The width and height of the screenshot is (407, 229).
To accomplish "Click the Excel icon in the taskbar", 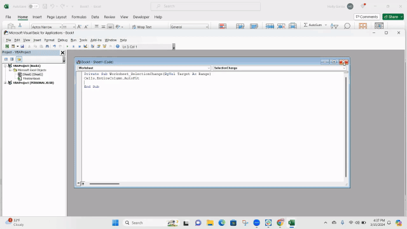I will point(292,223).
